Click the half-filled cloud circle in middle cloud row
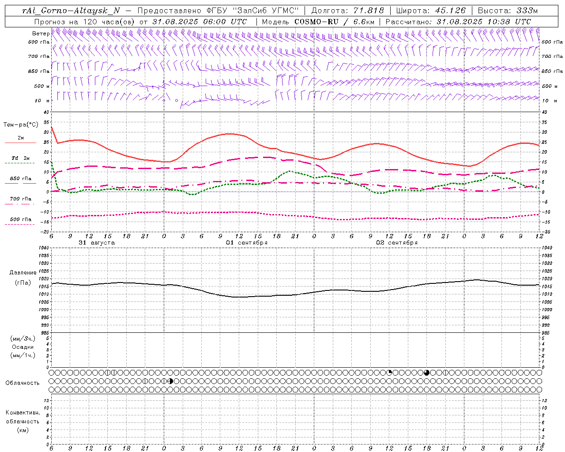This screenshot has height=452, width=565. (171, 381)
